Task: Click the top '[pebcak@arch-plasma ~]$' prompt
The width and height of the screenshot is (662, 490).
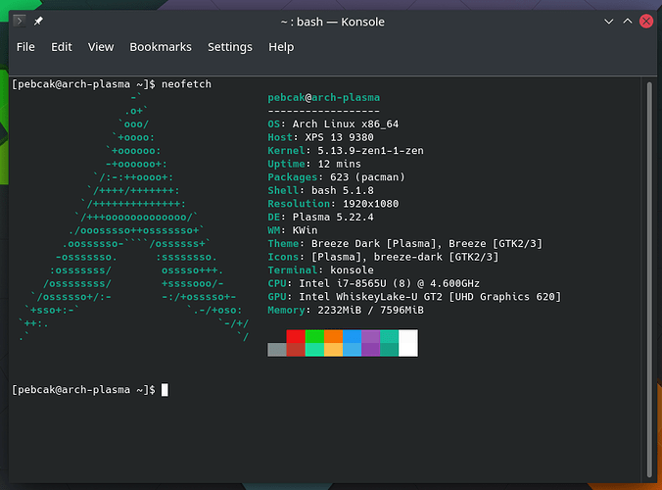Action: [83, 84]
